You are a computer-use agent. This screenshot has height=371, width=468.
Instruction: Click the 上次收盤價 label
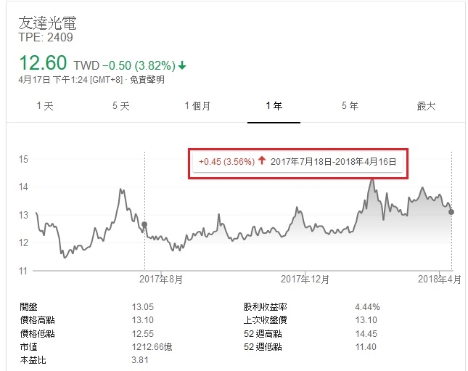pos(266,320)
